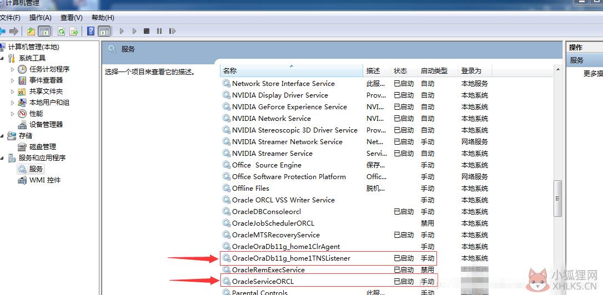
Task: Sort by the 启动类型 column header
Action: click(x=438, y=70)
